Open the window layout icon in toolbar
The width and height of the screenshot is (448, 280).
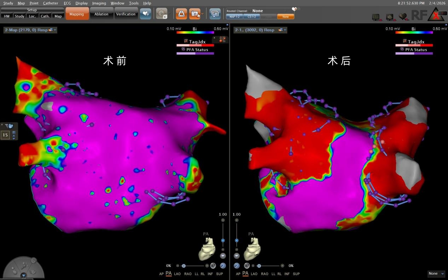point(215,14)
